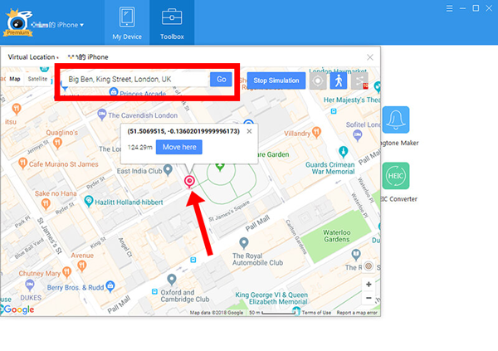Open the Ringtone Maker tool
Screen dimensions: 498x351
click(x=396, y=119)
